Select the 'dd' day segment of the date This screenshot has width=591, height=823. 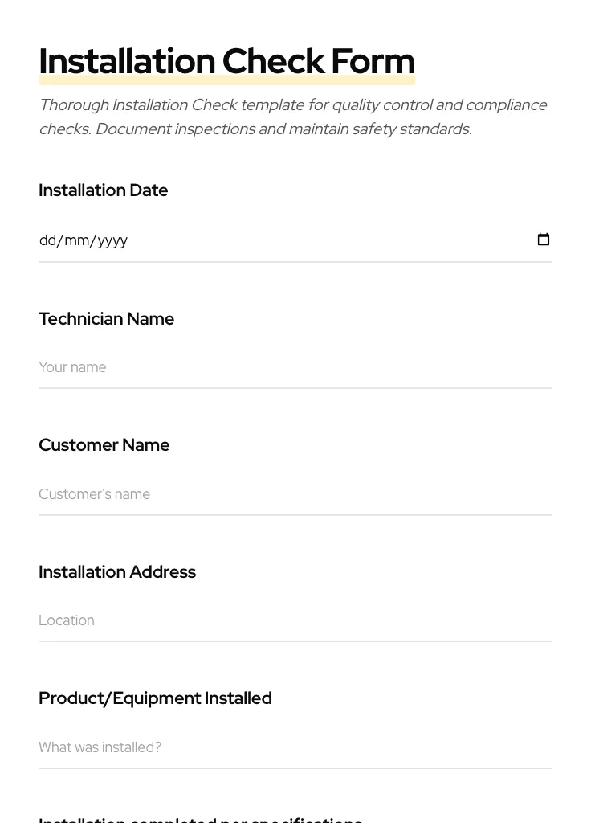[x=47, y=240]
